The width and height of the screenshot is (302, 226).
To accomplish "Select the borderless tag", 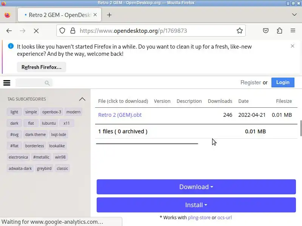I will [34, 146].
